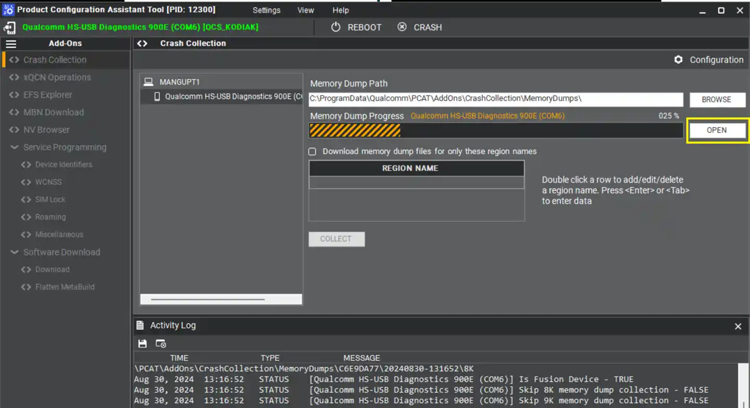Open SIM Lock under Service Programming
The image size is (750, 408).
tap(50, 200)
